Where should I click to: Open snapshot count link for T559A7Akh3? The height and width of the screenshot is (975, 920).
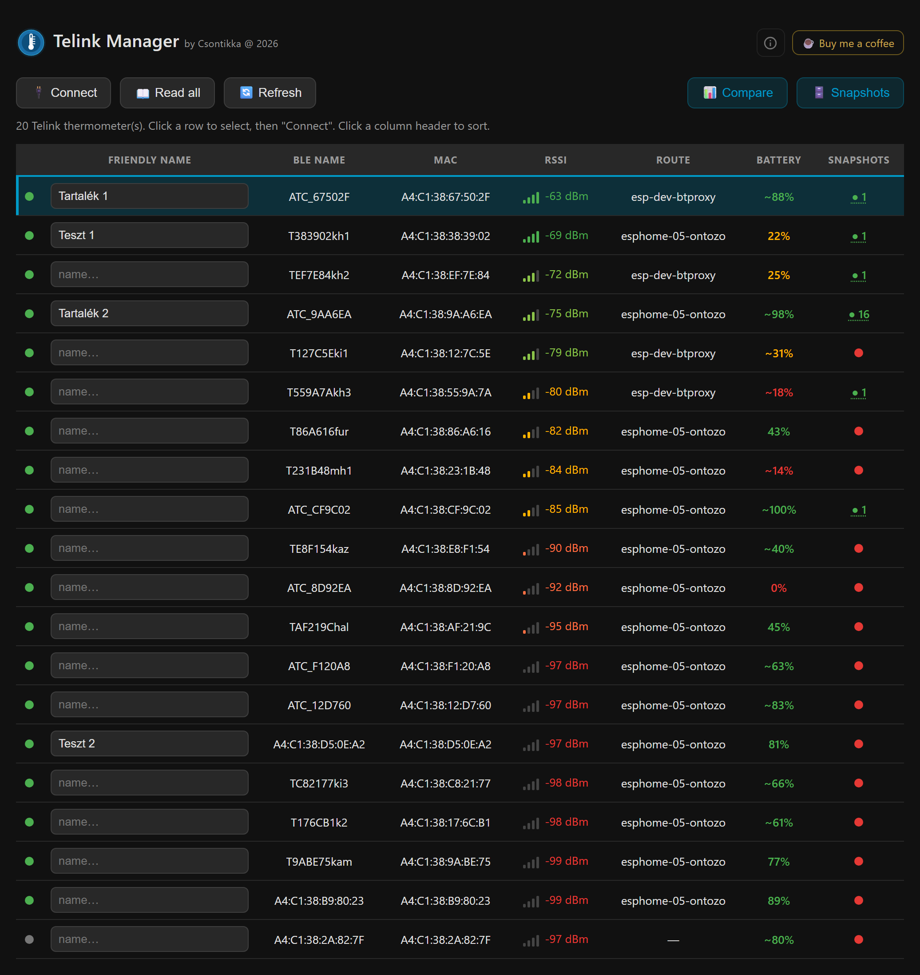(x=859, y=393)
